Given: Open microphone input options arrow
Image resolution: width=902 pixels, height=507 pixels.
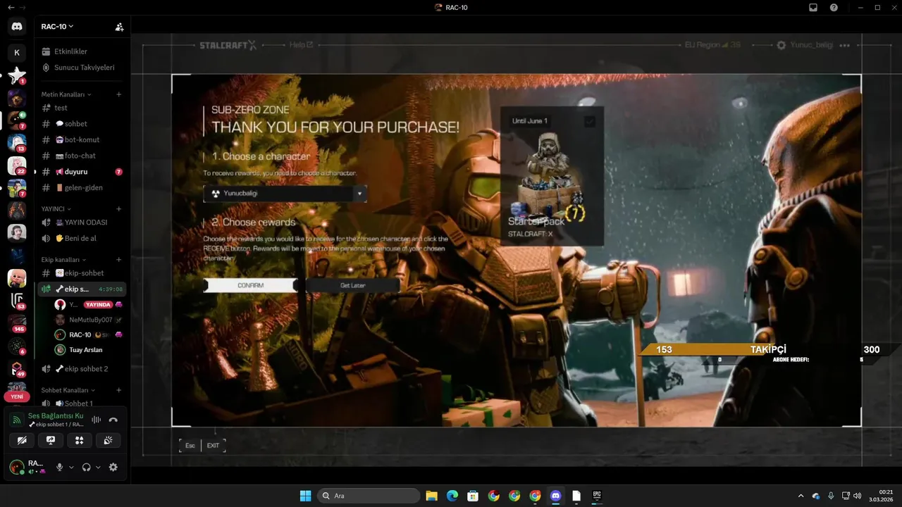Looking at the screenshot, I should click(71, 467).
